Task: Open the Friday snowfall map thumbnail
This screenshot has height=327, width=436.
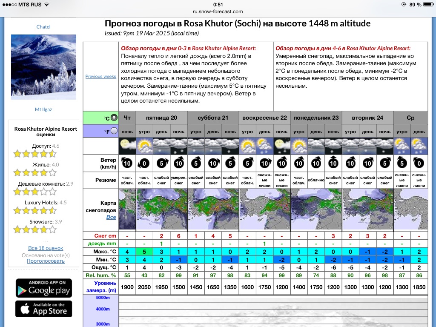Action: [161, 209]
